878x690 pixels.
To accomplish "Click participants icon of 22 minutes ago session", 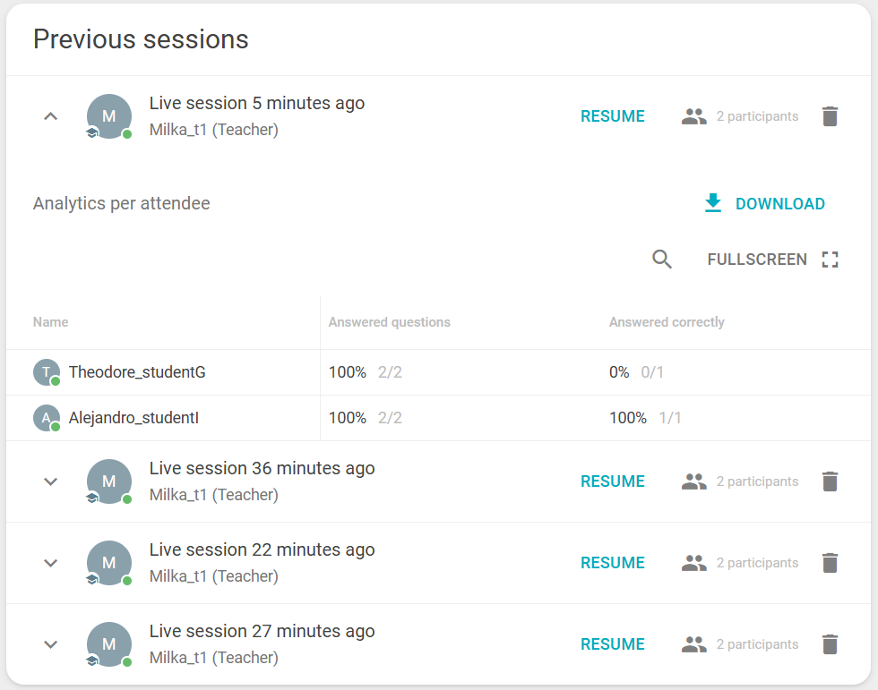I will pos(694,563).
